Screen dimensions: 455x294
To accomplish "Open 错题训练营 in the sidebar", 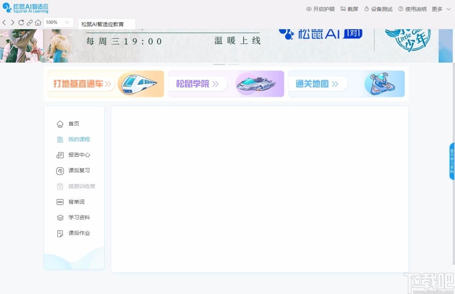I will tap(81, 186).
